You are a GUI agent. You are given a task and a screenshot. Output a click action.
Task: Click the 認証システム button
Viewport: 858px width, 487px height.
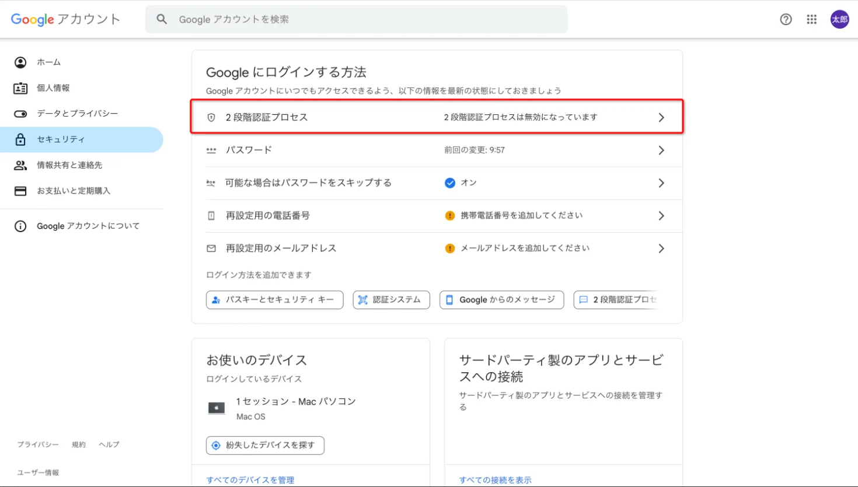[391, 300]
